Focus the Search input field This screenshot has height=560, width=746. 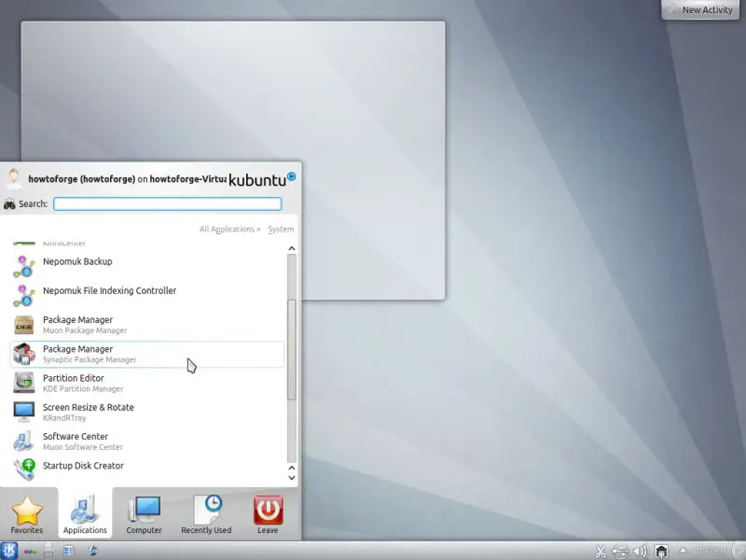(168, 203)
